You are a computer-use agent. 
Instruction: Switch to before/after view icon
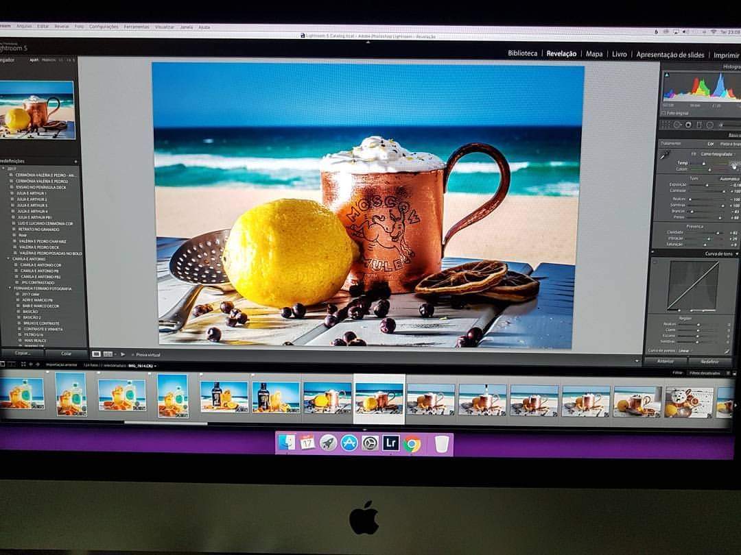pos(108,354)
